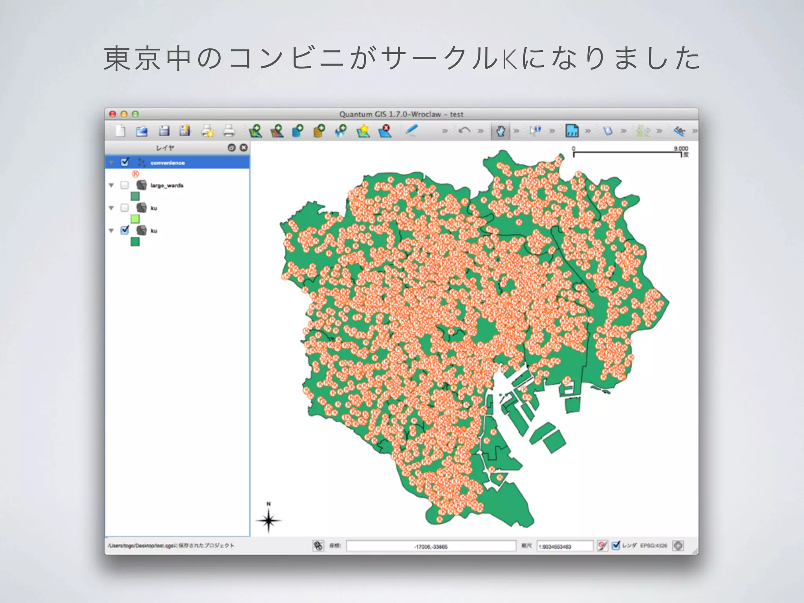Click the Remove Layer red-x icon
The width and height of the screenshot is (804, 603).
click(x=385, y=131)
